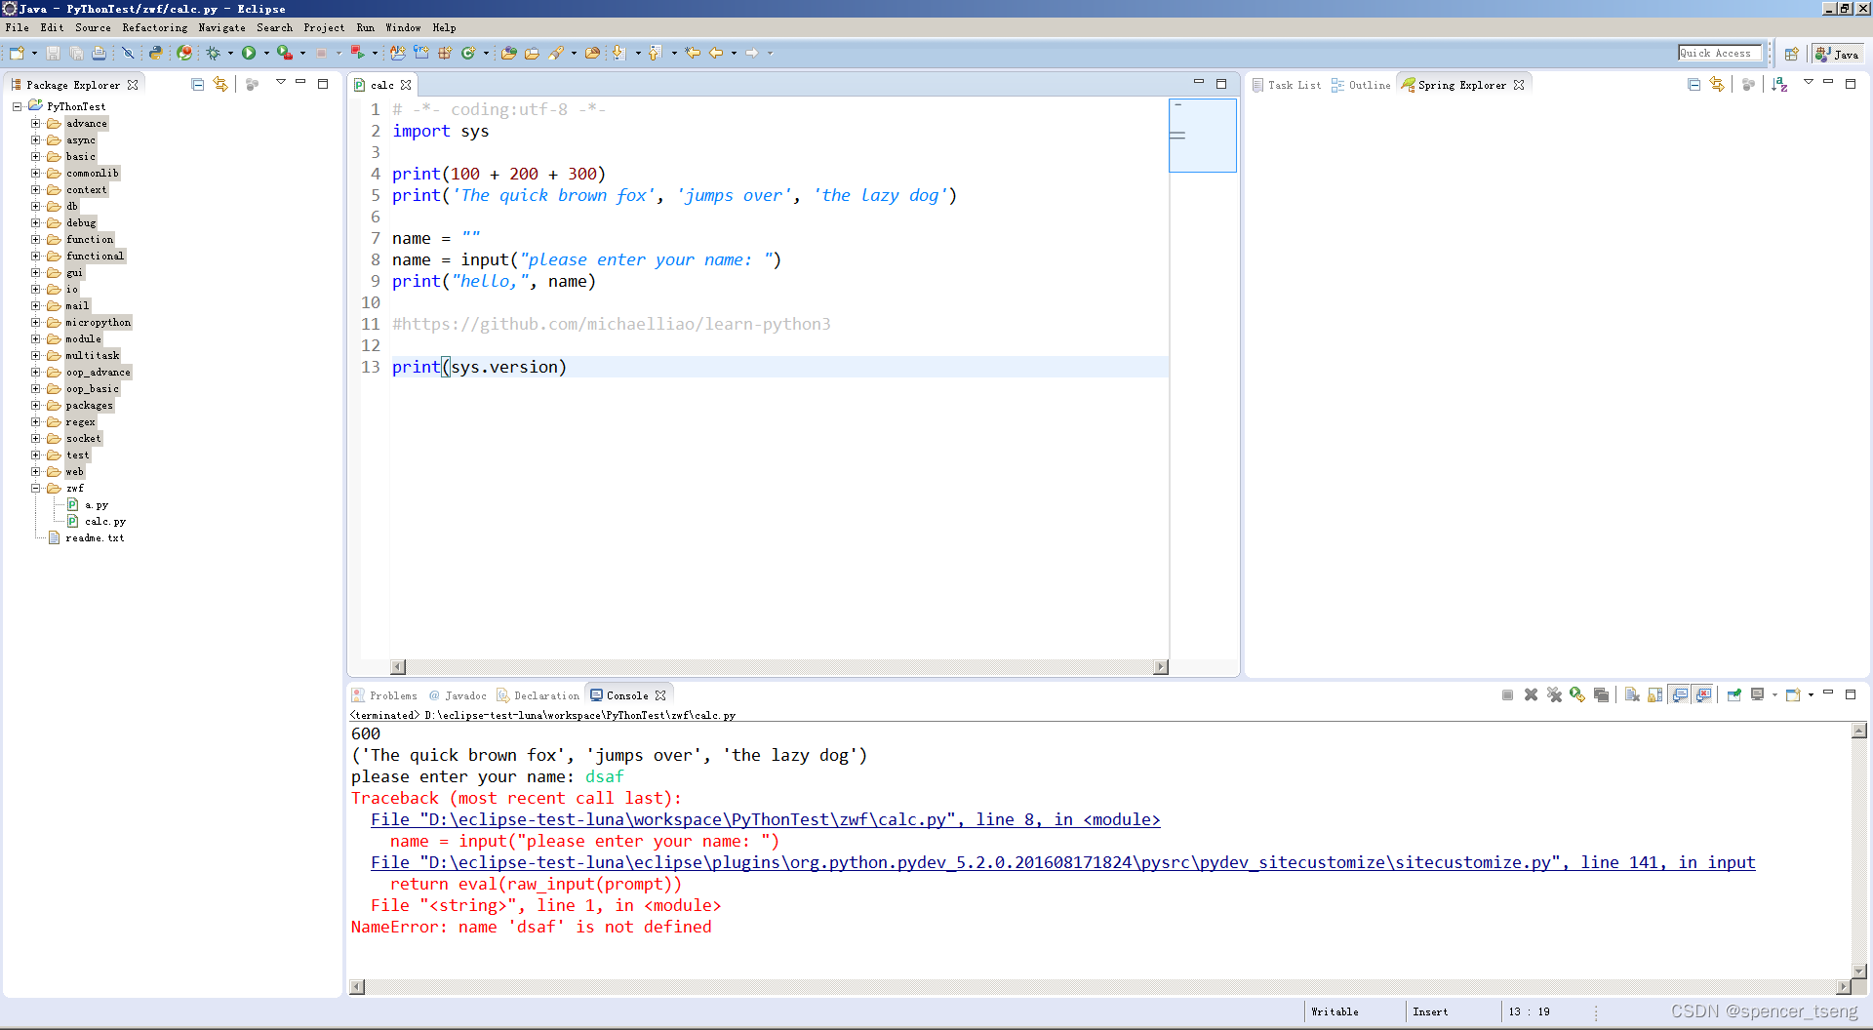Collapse all in the Spring Explorer view

[x=1694, y=85]
